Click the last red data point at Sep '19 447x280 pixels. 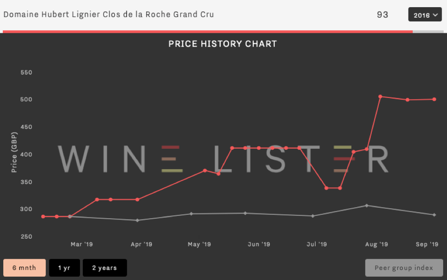point(434,99)
